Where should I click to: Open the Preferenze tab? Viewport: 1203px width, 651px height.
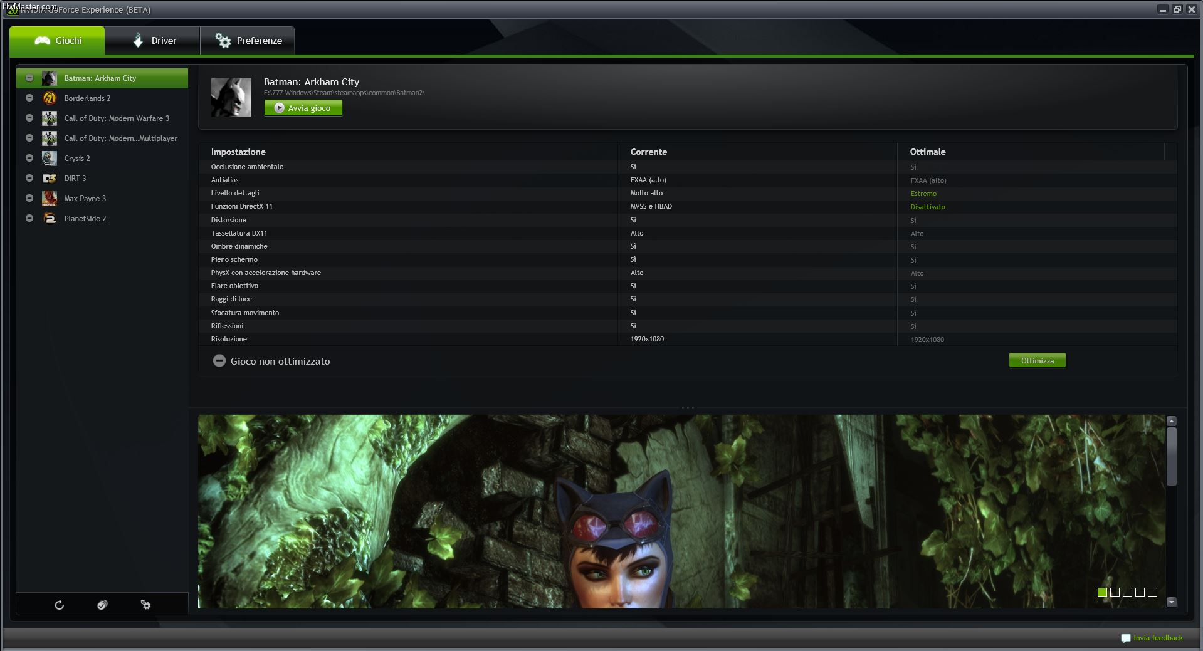[x=248, y=41]
